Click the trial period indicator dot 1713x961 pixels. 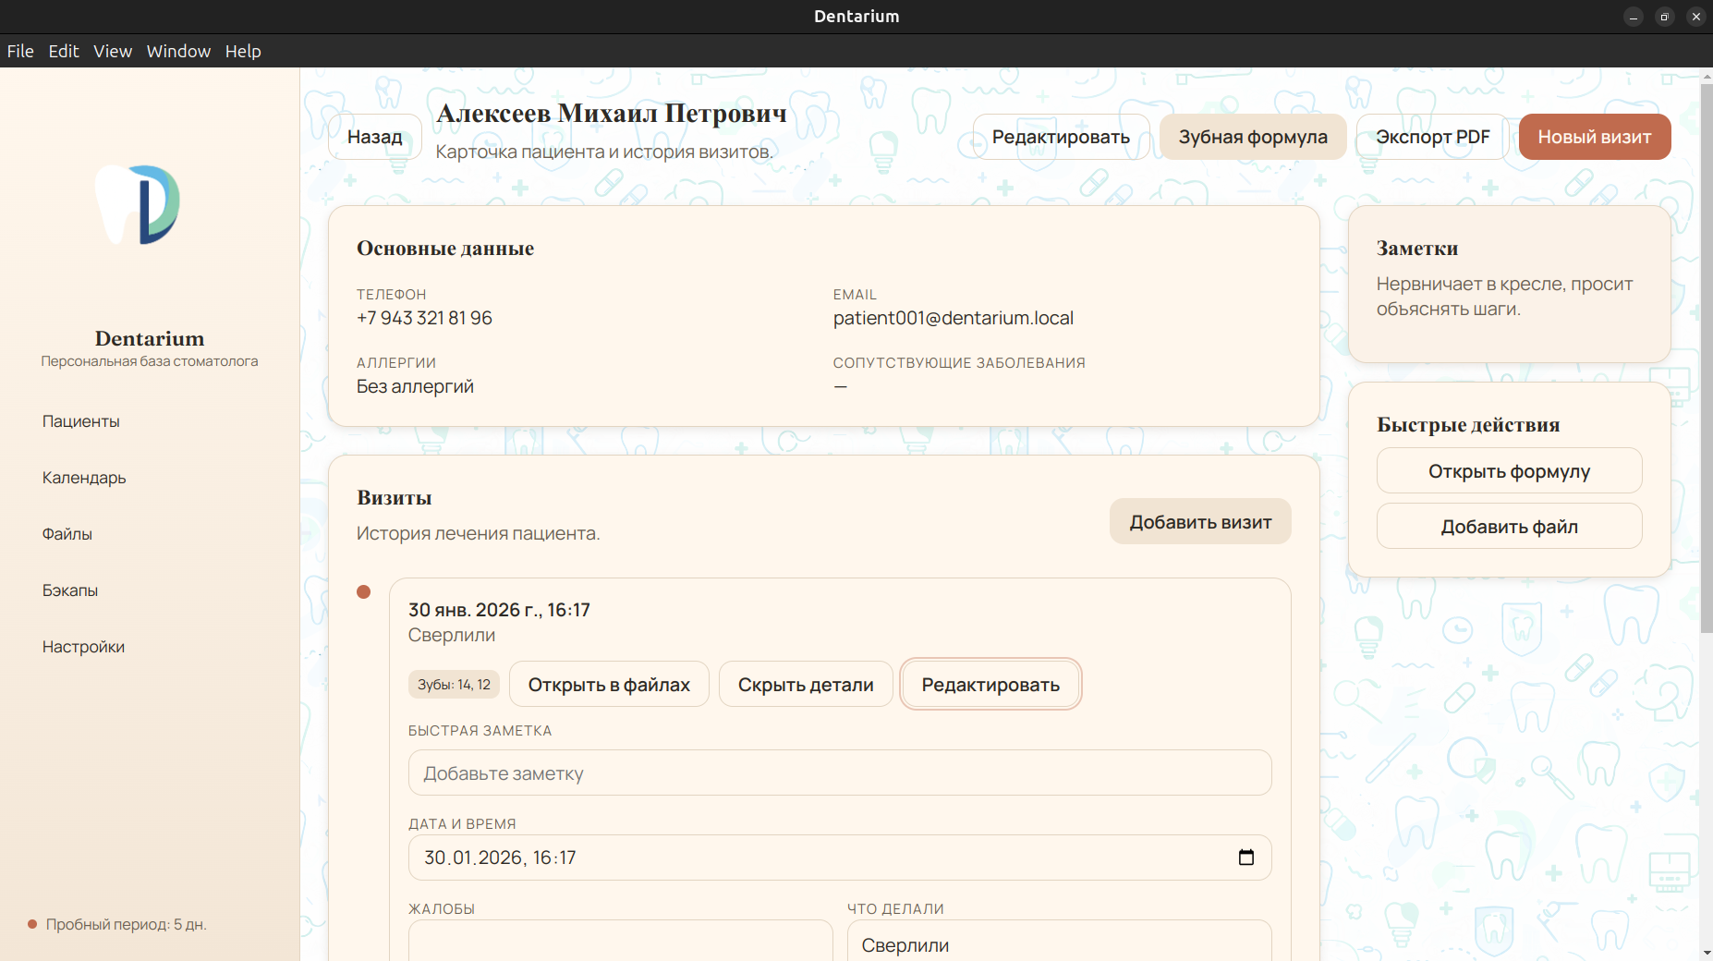(x=30, y=923)
